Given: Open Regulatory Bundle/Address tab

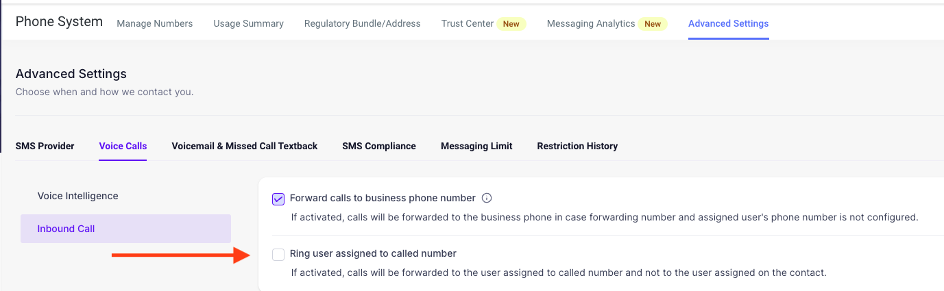Looking at the screenshot, I should click(x=363, y=23).
